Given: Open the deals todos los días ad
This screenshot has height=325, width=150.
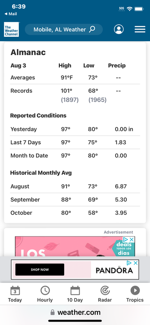Looking at the screenshot, I should pyautogui.click(x=75, y=246).
